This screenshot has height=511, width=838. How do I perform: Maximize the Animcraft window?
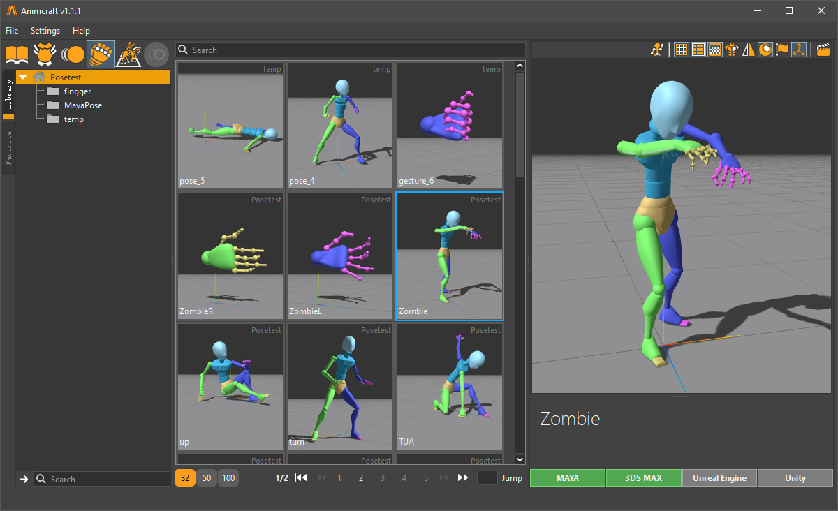789,10
